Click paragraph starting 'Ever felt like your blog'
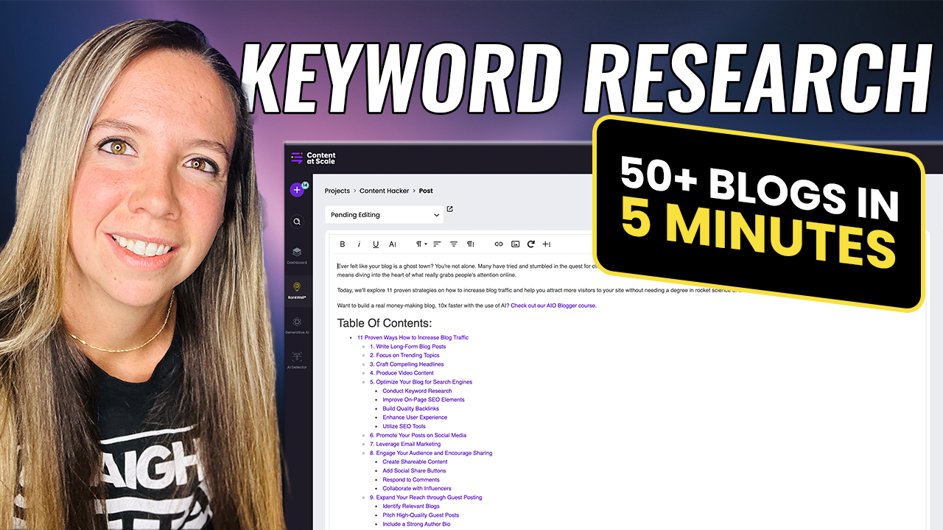Screen dimensions: 943x530 [466, 270]
